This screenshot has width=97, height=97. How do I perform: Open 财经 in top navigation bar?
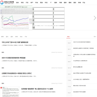click(22, 3)
